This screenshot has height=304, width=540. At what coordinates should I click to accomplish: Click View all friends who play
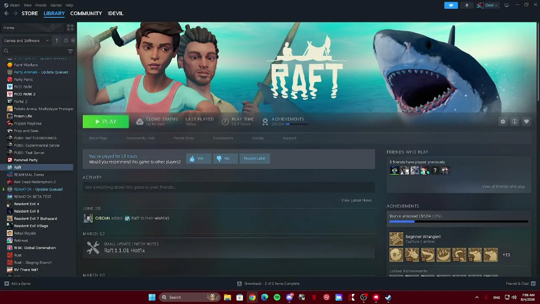coord(504,187)
